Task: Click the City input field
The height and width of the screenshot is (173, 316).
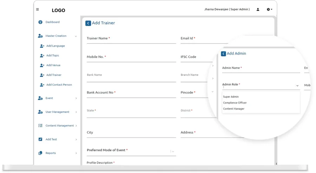Action: tap(131, 134)
